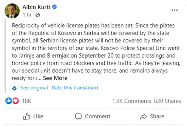Open the 18K reactions count
The image size is (187, 127).
27,101
